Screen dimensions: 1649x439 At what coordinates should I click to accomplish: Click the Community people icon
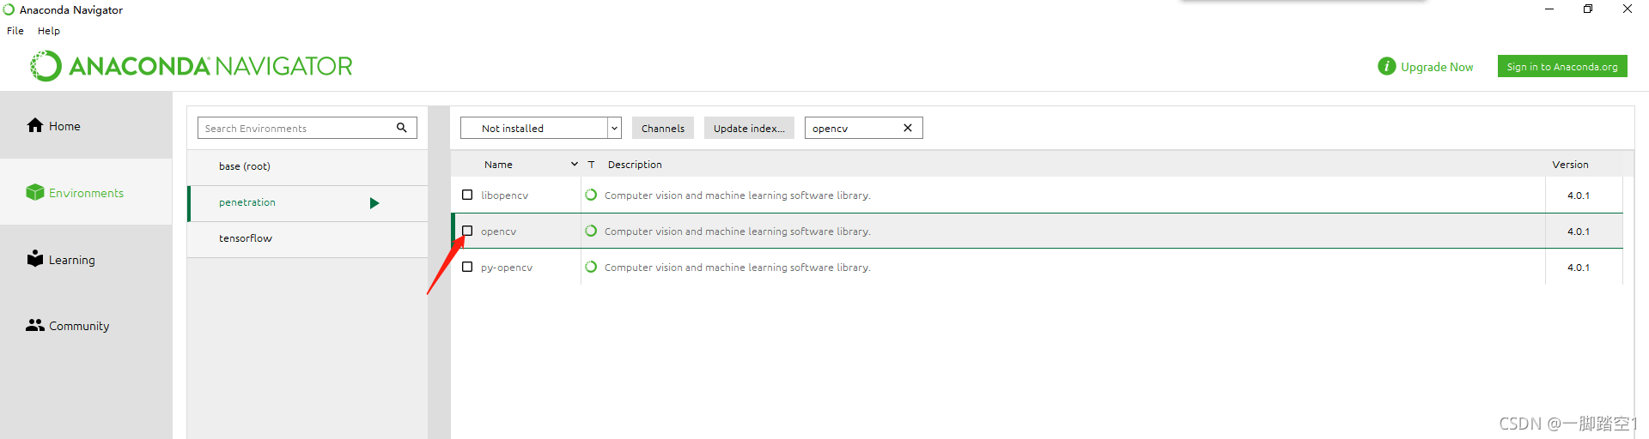coord(34,325)
